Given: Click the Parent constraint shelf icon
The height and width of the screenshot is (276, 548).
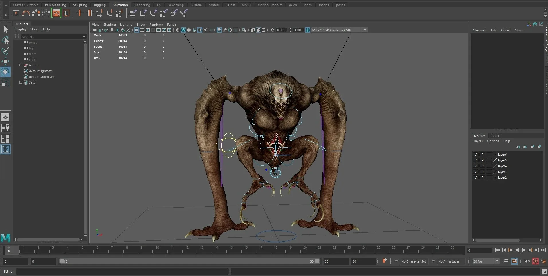Looking at the screenshot, I should [133, 13].
